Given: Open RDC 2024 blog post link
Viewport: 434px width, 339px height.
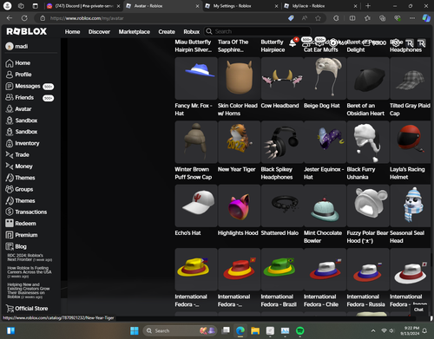Looking at the screenshot, I should pyautogui.click(x=30, y=258).
